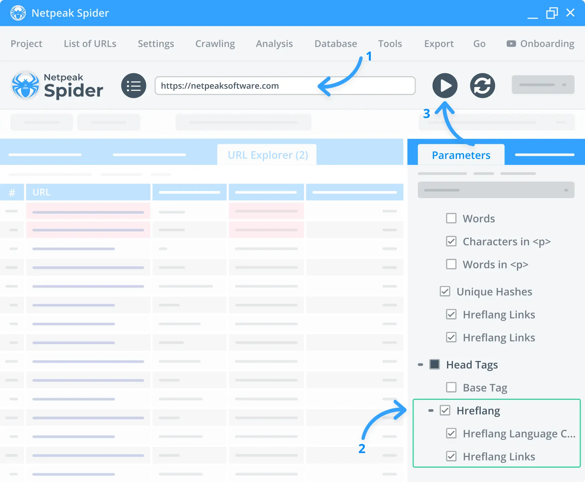The height and width of the screenshot is (482, 585).
Task: Open the Analysis menu
Action: click(x=274, y=44)
